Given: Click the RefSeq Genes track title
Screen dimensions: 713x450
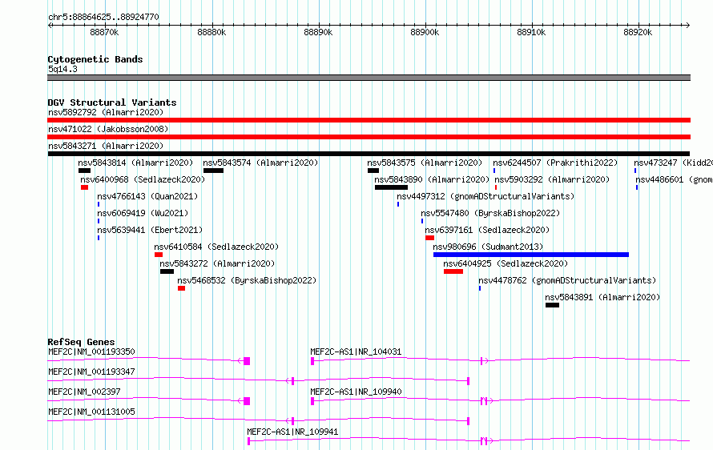Looking at the screenshot, I should [x=81, y=342].
